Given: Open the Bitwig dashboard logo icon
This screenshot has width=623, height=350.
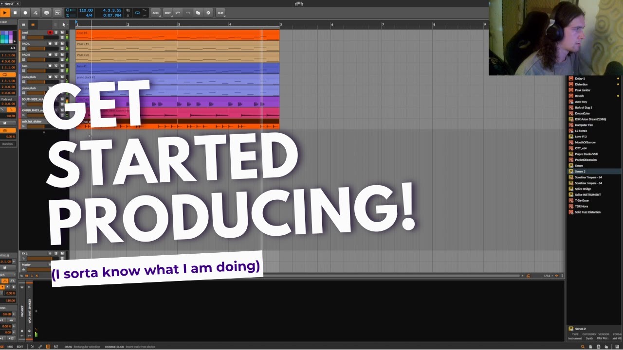Looking at the screenshot, I should pyautogui.click(x=299, y=3).
